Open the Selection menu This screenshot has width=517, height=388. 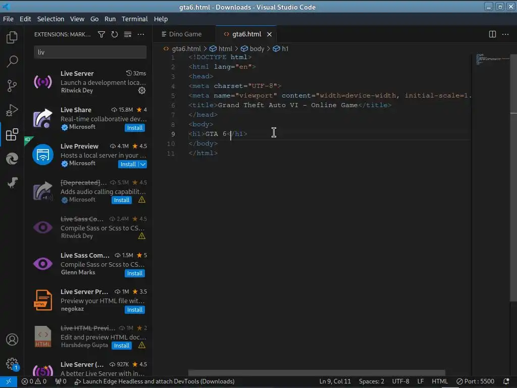pos(50,19)
